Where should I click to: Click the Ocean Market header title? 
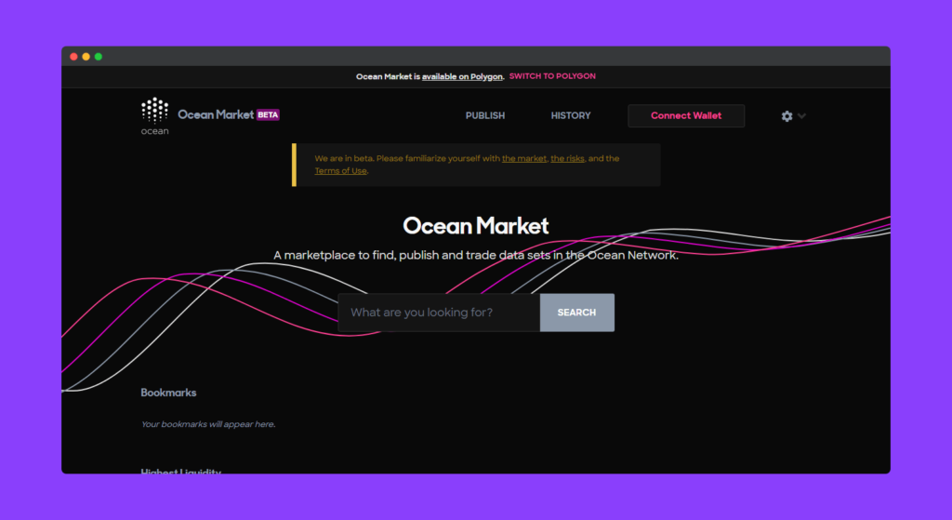point(216,114)
